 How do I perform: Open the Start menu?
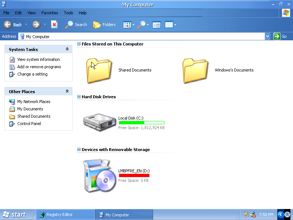pyautogui.click(x=15, y=214)
